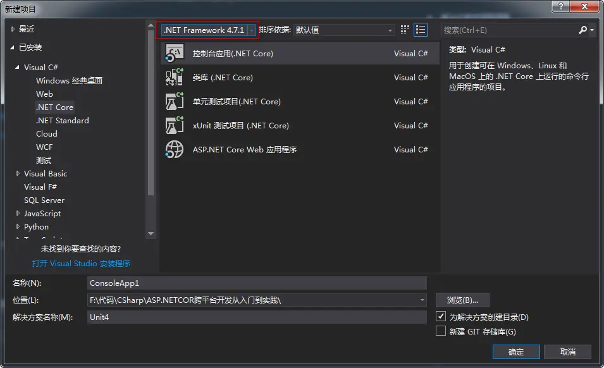Click the 取消 button
The width and height of the screenshot is (604, 368).
(x=568, y=352)
